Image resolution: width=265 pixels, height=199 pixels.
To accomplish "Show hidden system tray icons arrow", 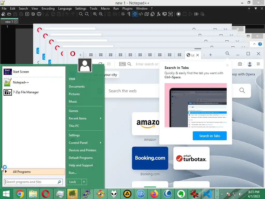I will 222,194.
